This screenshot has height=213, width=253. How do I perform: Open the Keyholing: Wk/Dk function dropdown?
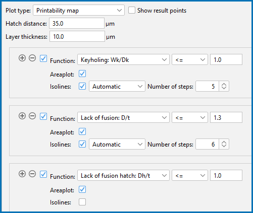(123, 59)
